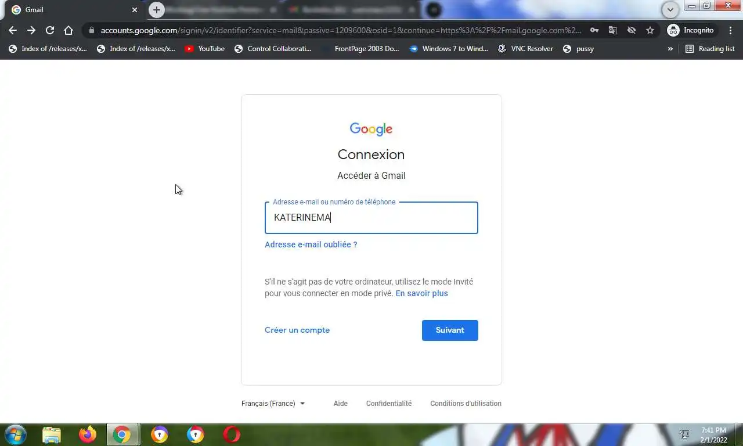Viewport: 743px width, 446px height.
Task: Click the email or phone input field
Action: pos(371,218)
